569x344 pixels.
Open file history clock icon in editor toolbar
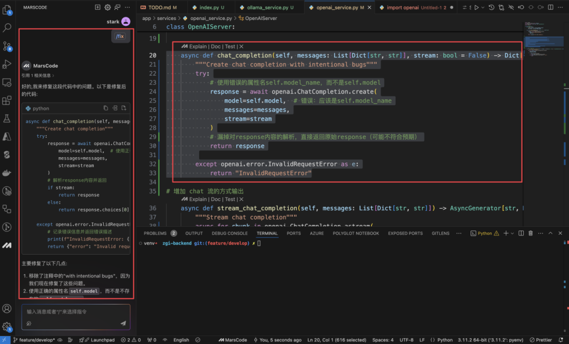[492, 7]
